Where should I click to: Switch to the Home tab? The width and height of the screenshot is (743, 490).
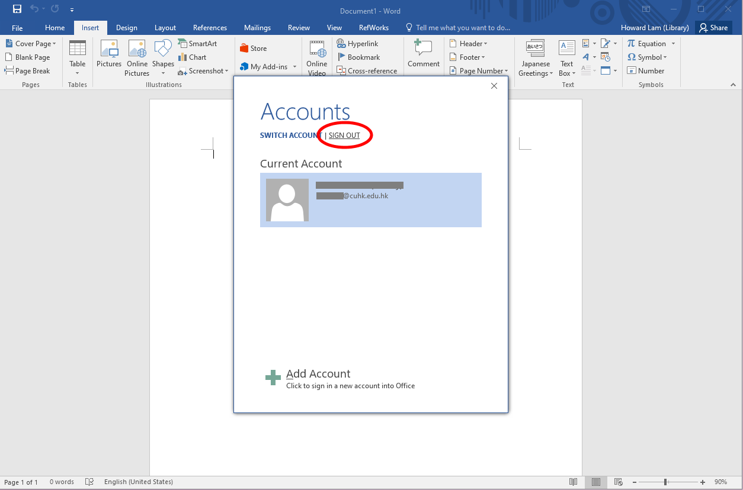point(55,28)
